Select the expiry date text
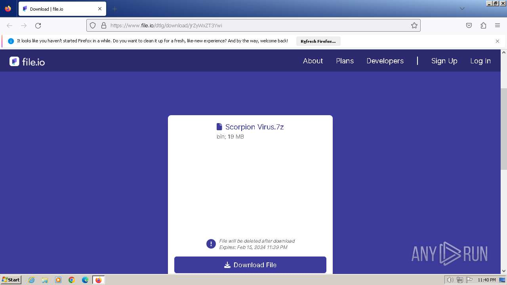Viewport: 507px width, 285px height. [x=253, y=247]
